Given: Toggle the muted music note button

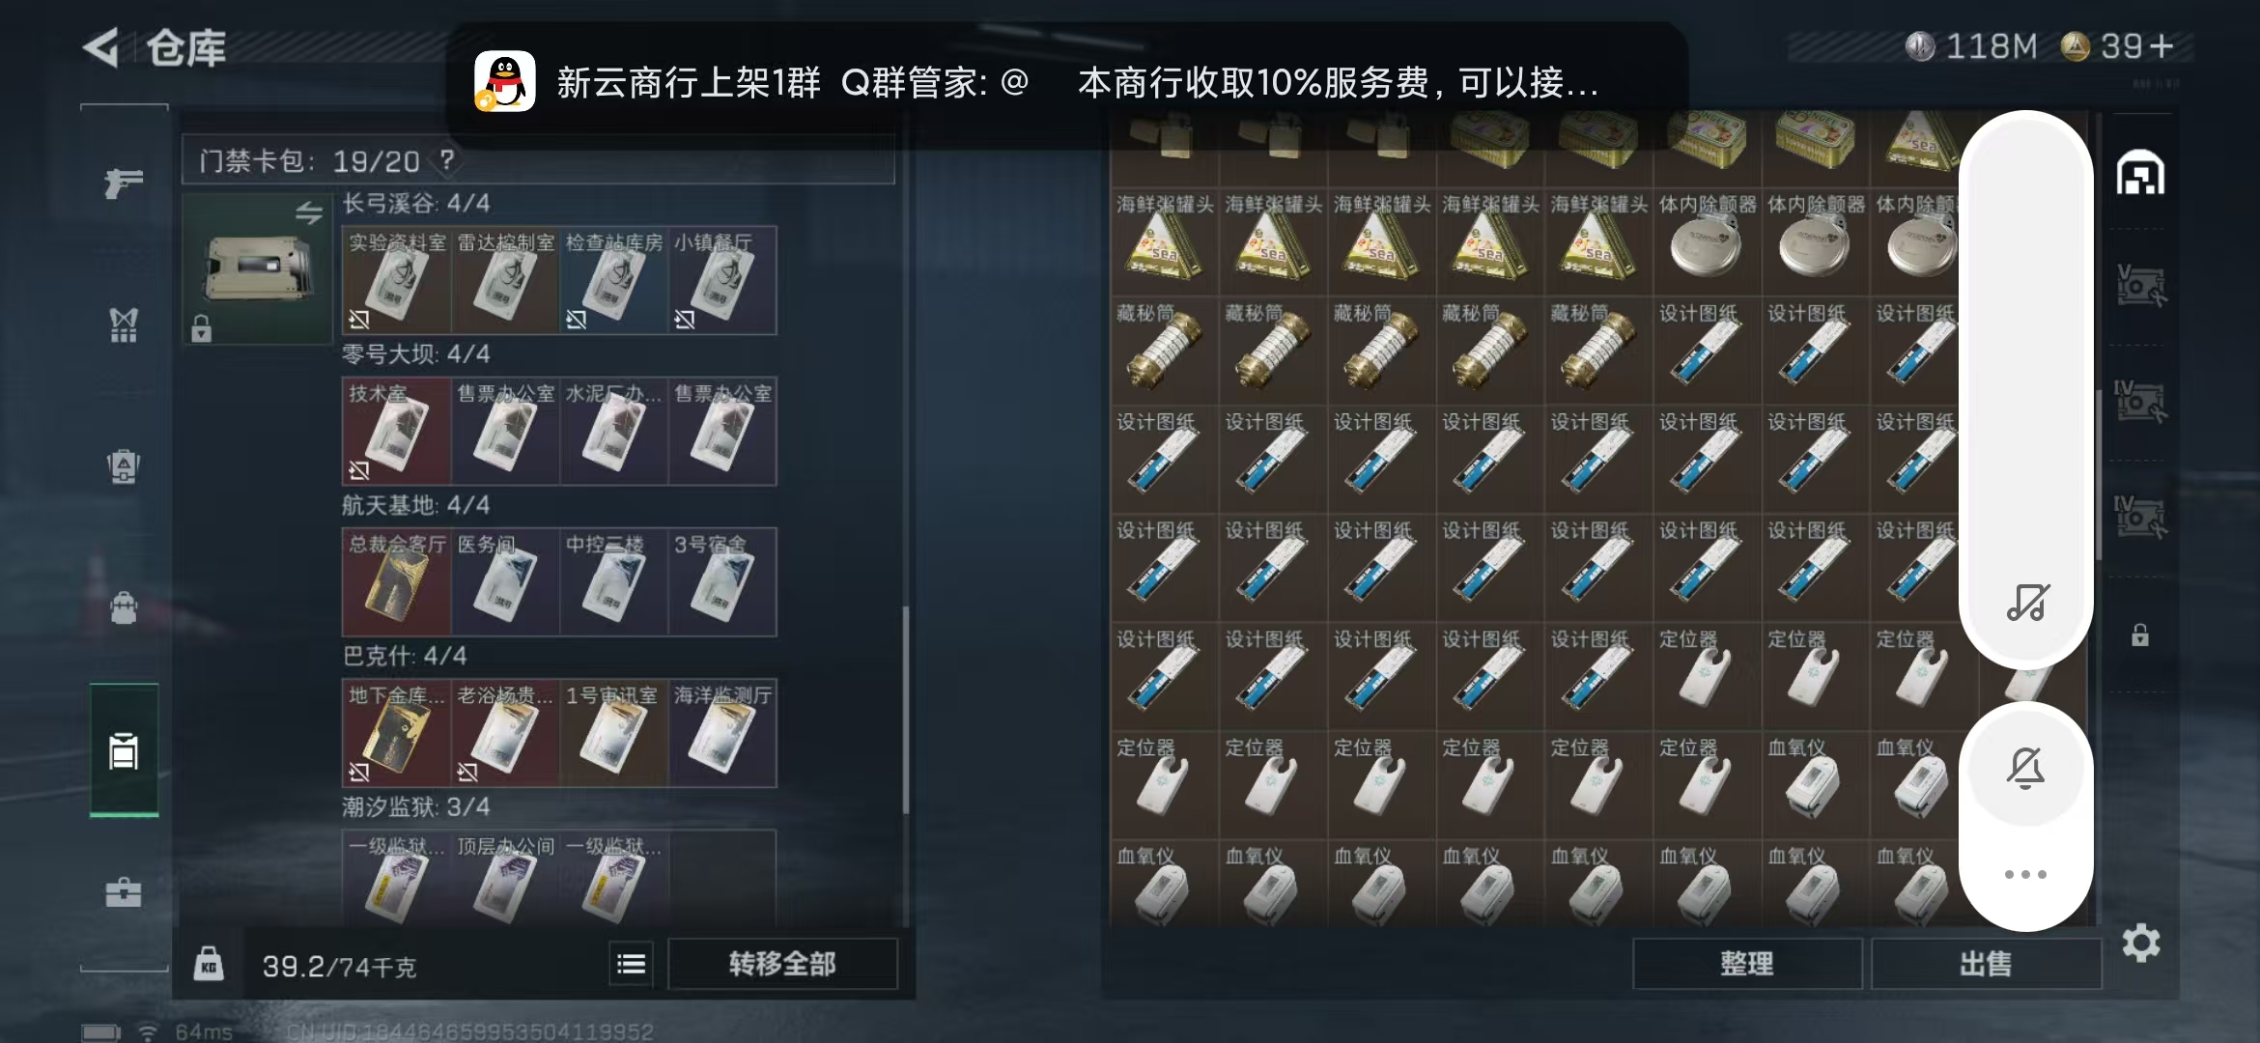Looking at the screenshot, I should coord(2026,603).
